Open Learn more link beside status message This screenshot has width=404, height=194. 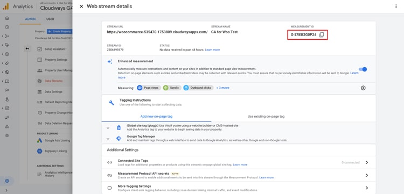tap(212, 50)
